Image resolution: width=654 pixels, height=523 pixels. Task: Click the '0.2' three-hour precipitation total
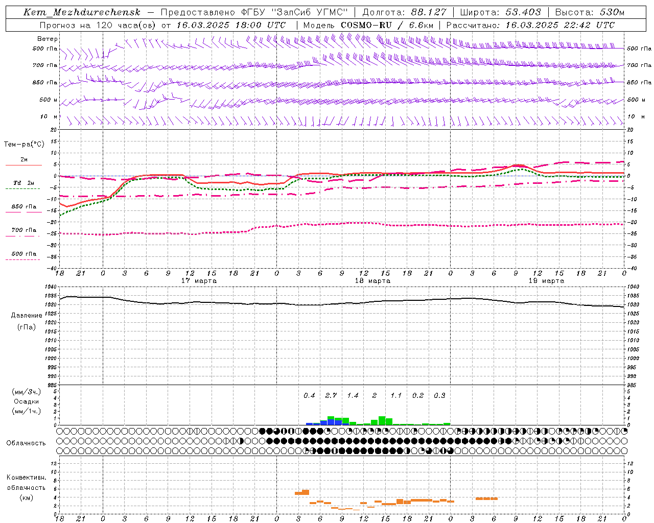[x=418, y=395]
